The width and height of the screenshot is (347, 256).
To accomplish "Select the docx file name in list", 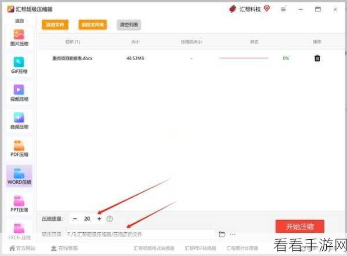I will click(x=72, y=58).
